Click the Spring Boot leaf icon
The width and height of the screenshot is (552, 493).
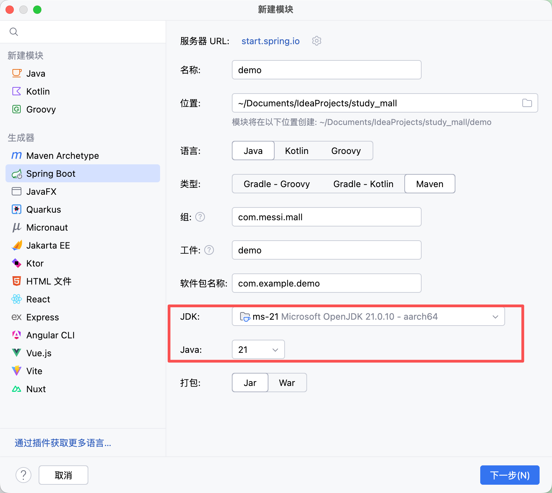pyautogui.click(x=17, y=174)
